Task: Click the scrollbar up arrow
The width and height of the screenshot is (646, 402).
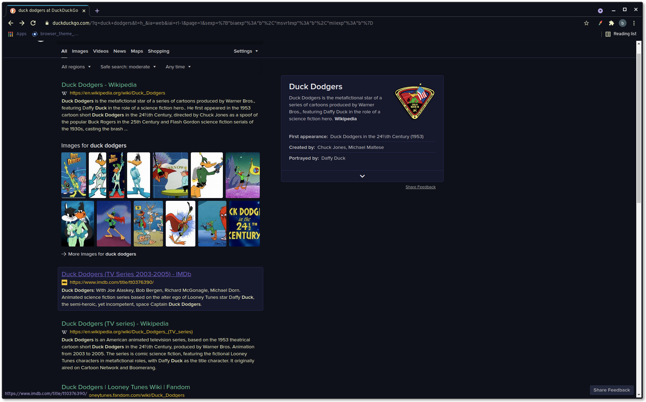Action: [x=639, y=43]
